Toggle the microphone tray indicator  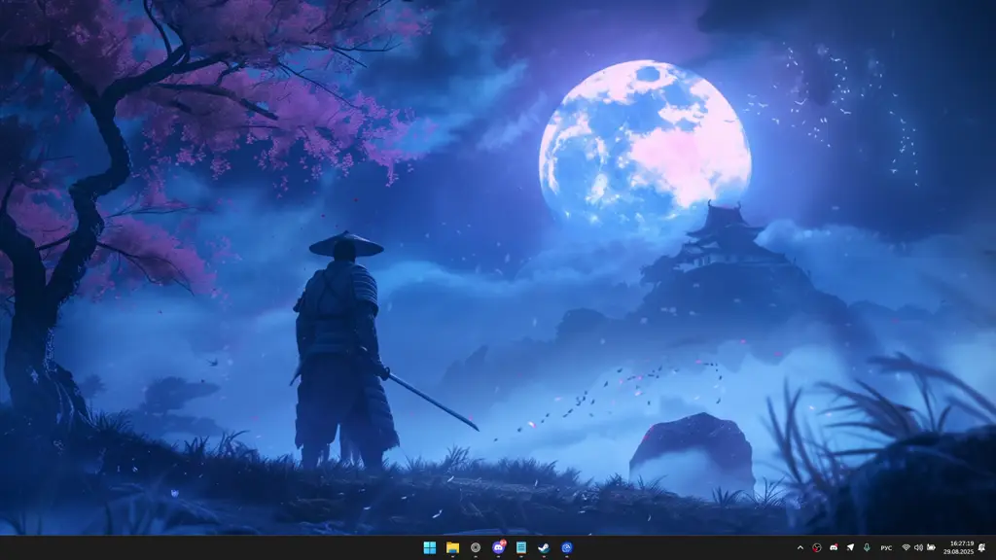pos(867,547)
